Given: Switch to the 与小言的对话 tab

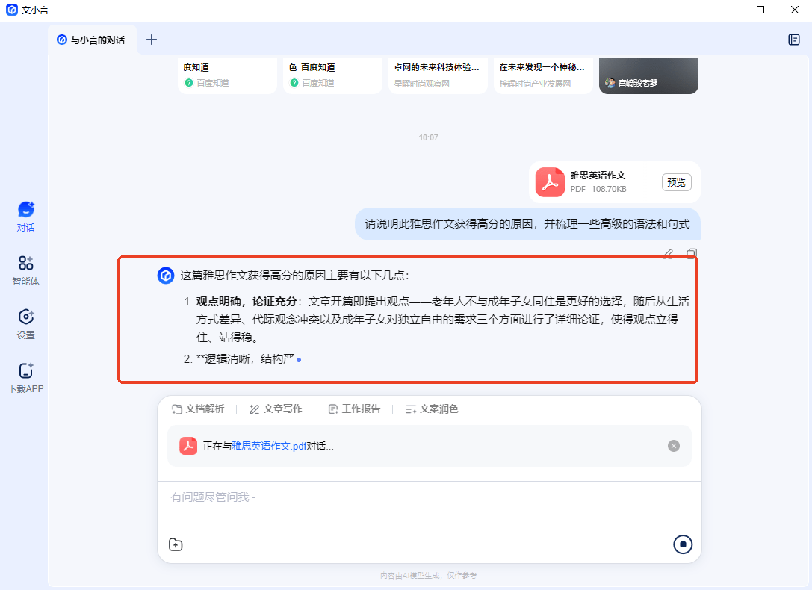Looking at the screenshot, I should pos(91,40).
